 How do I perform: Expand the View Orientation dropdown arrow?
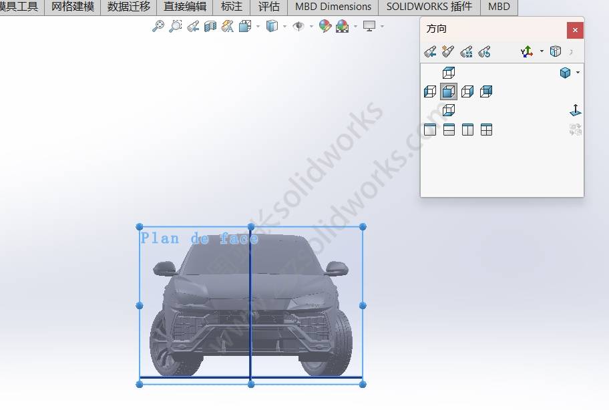coord(258,27)
